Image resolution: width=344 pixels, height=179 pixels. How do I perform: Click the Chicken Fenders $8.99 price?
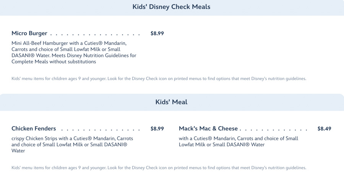click(157, 129)
